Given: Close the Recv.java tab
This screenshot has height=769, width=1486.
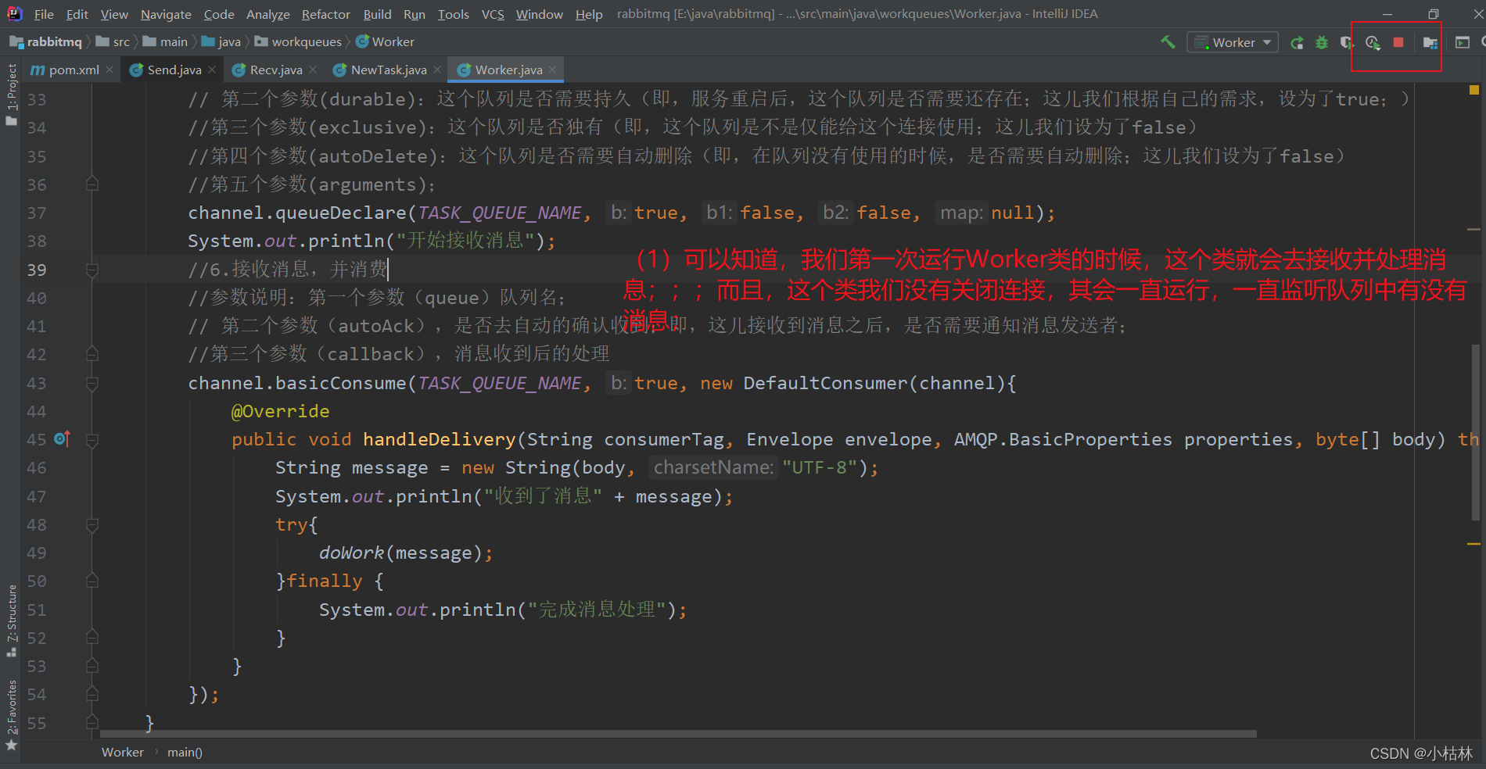Looking at the screenshot, I should 313,70.
